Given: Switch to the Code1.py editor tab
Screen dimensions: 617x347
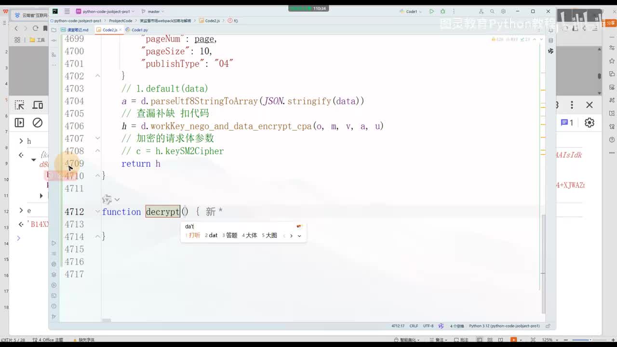Looking at the screenshot, I should pos(136,30).
